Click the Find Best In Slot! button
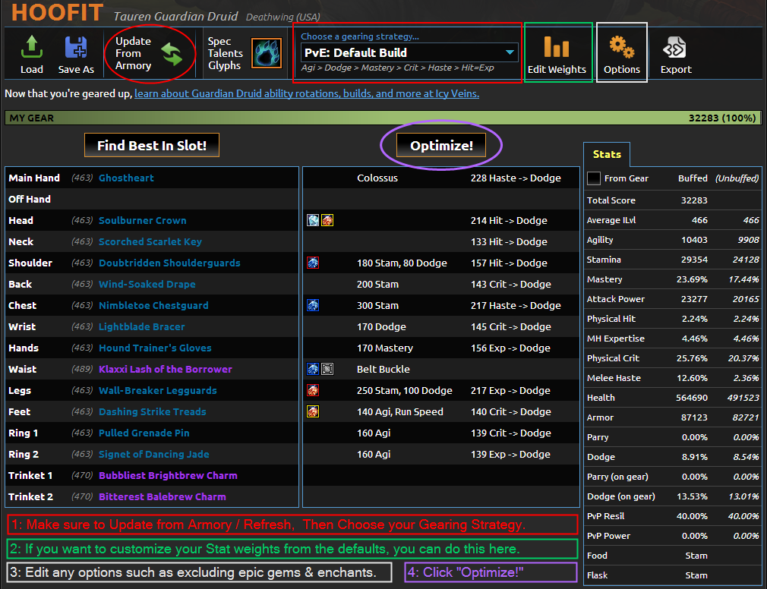Image resolution: width=767 pixels, height=589 pixels. point(152,145)
